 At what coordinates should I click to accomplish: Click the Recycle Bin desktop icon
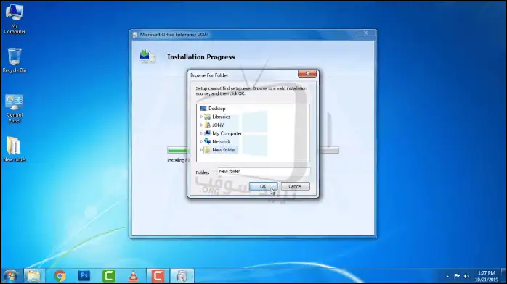[x=15, y=60]
